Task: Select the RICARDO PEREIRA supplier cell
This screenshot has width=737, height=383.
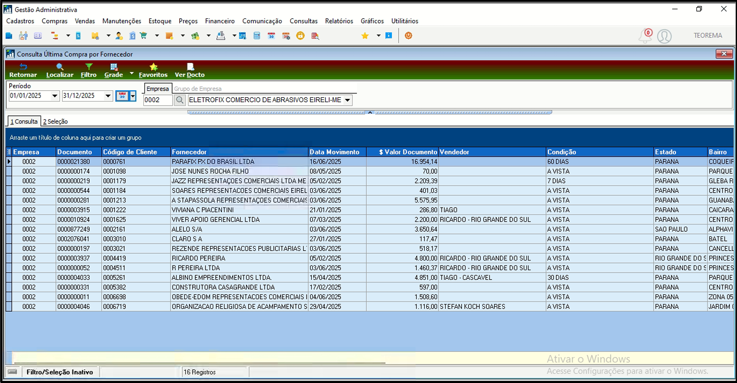Action: pyautogui.click(x=239, y=258)
